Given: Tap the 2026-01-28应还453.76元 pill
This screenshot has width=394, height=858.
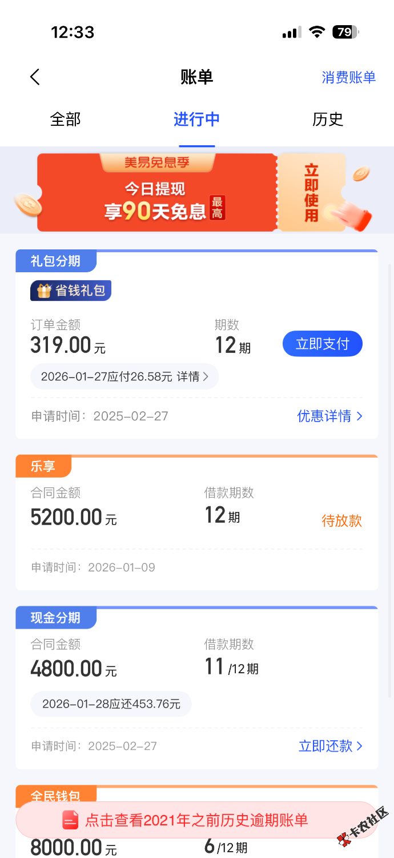Looking at the screenshot, I should pyautogui.click(x=111, y=704).
